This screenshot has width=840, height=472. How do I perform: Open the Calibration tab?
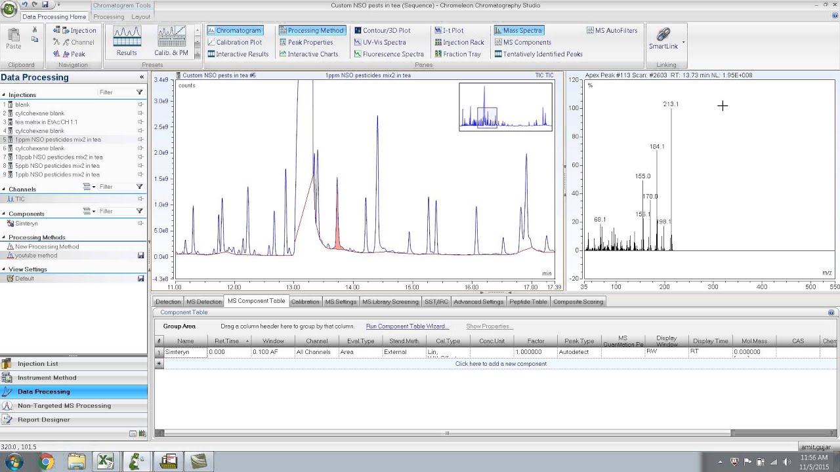(x=305, y=302)
